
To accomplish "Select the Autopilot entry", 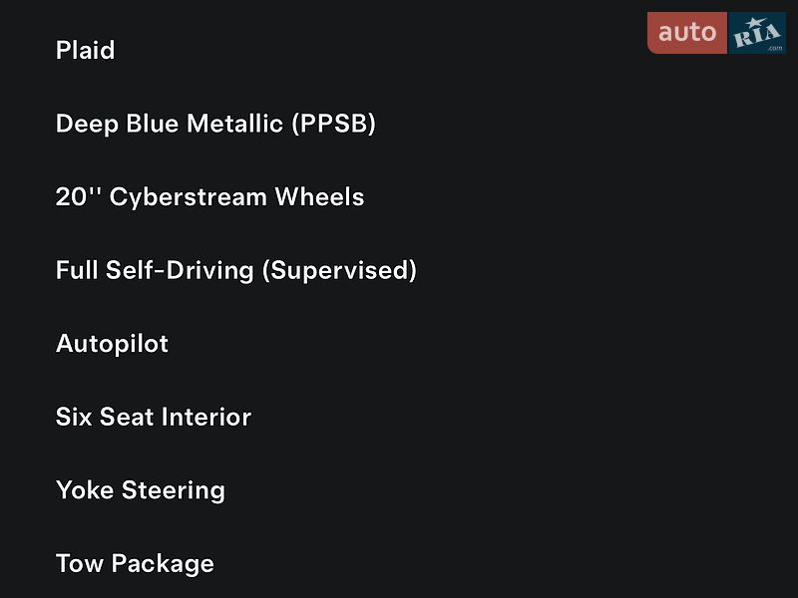I will click(112, 344).
